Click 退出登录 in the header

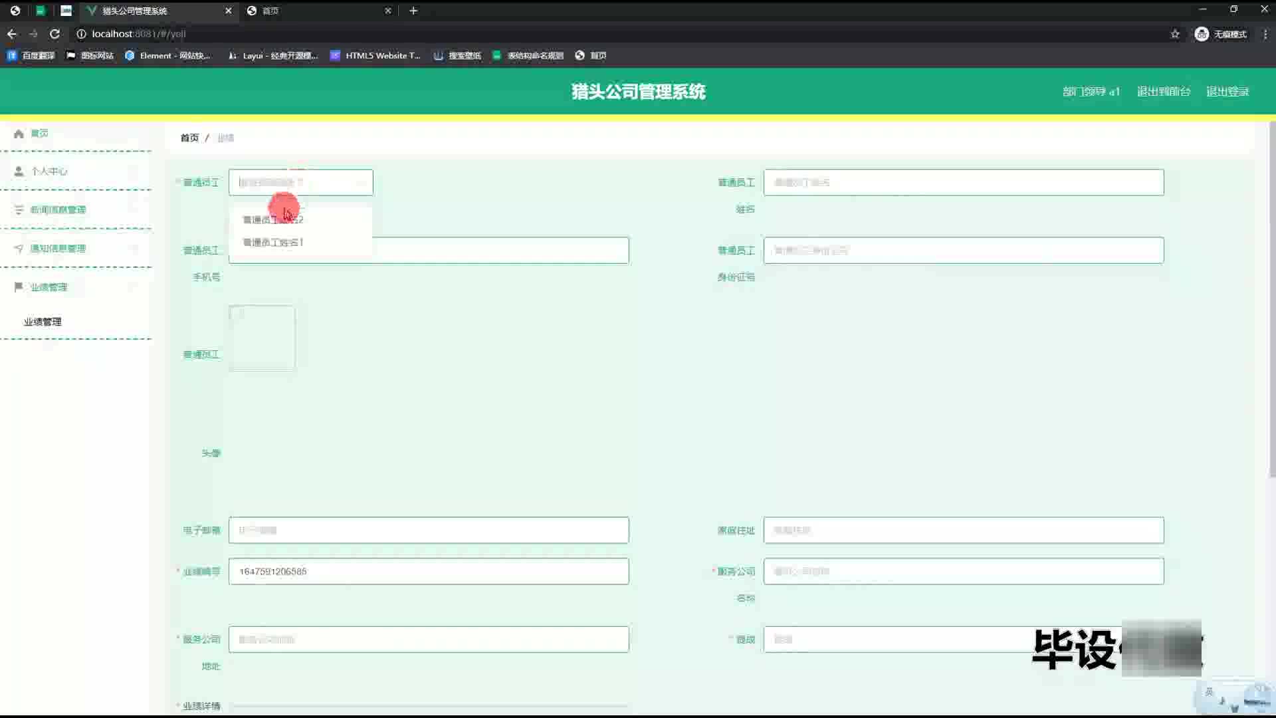point(1227,92)
